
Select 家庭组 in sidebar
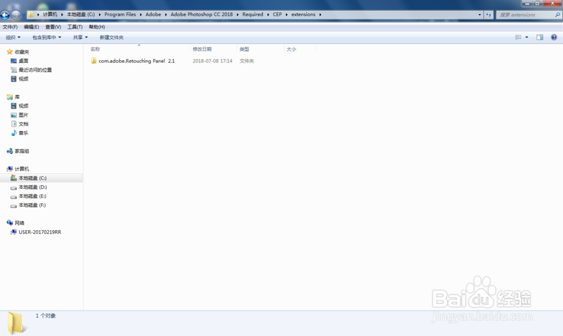pos(22,151)
